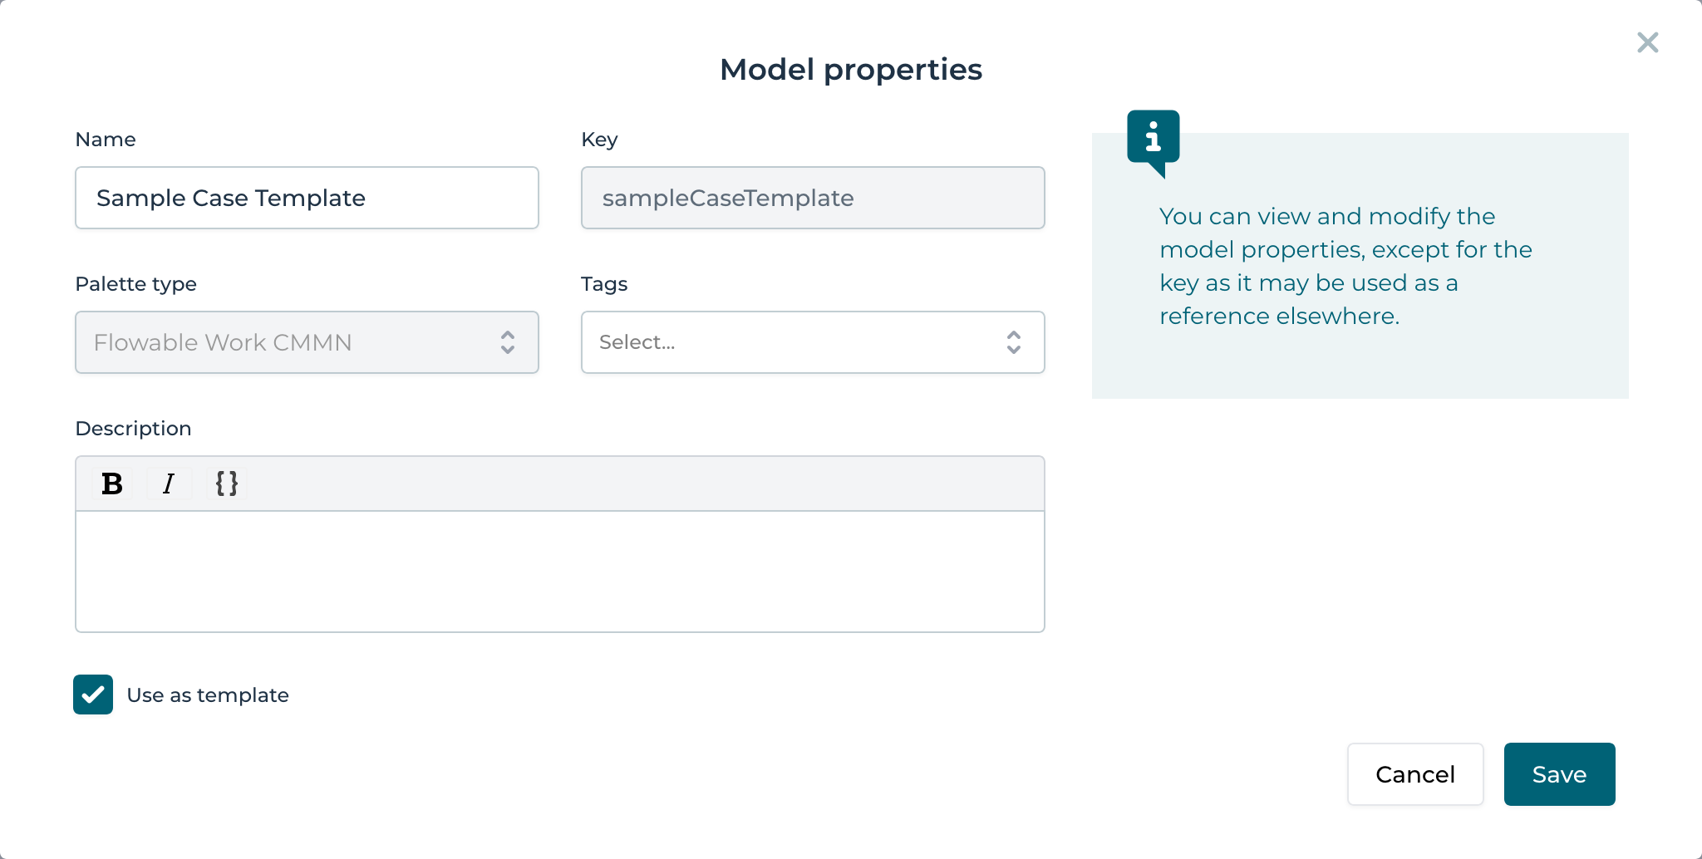
Task: Click the Palette type field label
Action: (x=135, y=284)
